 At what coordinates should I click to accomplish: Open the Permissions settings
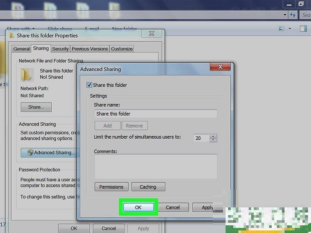point(111,187)
